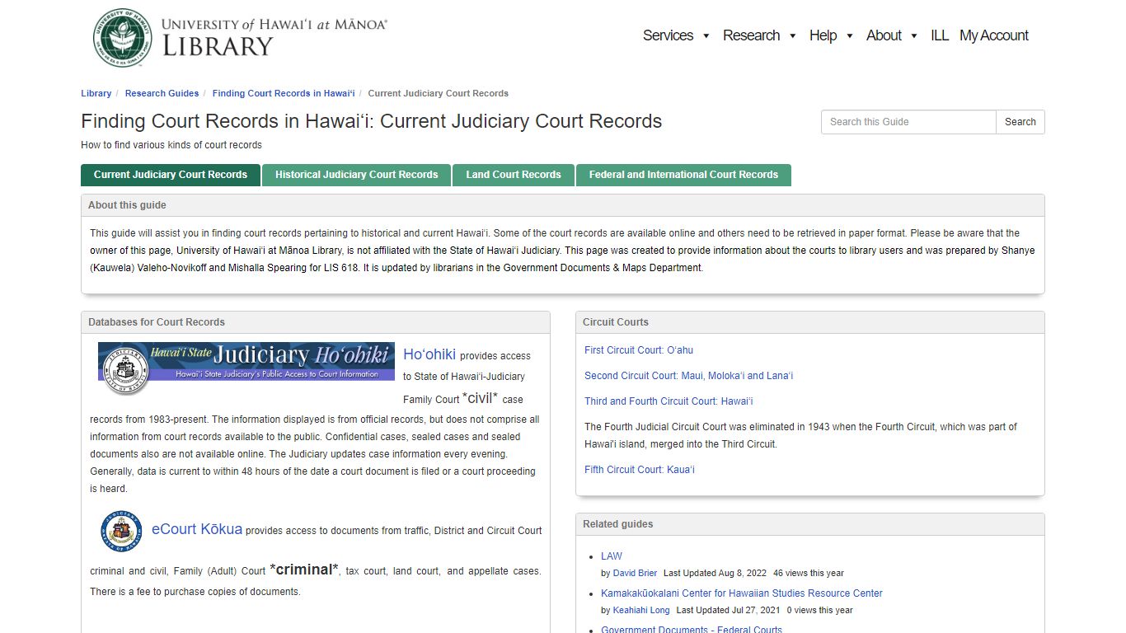1126x633 pixels.
Task: Open Government Documents - Federal Courts guide
Action: pos(692,630)
